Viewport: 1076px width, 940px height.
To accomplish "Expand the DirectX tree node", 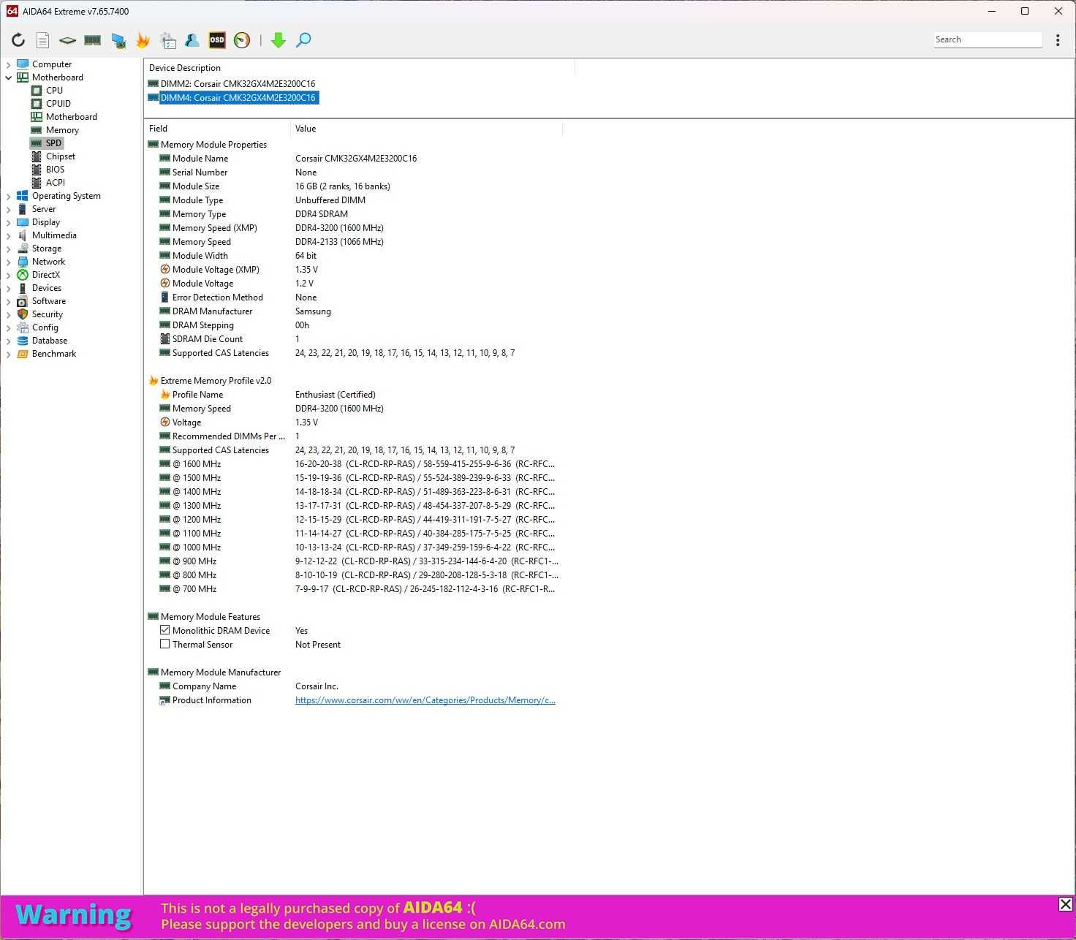I will pyautogui.click(x=8, y=275).
